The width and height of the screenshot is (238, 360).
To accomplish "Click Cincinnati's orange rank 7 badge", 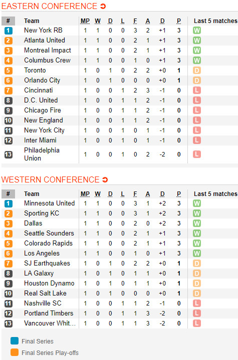I will coord(9,90).
